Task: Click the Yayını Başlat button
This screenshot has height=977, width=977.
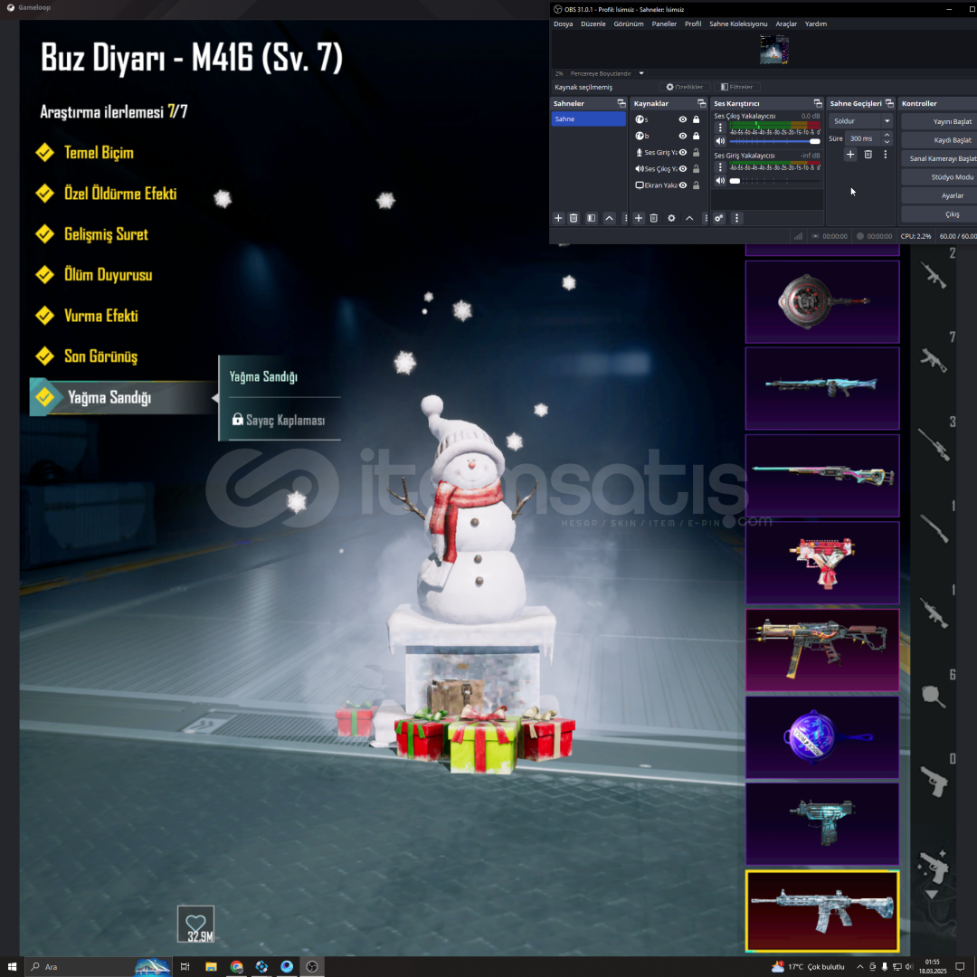Action: pyautogui.click(x=940, y=121)
